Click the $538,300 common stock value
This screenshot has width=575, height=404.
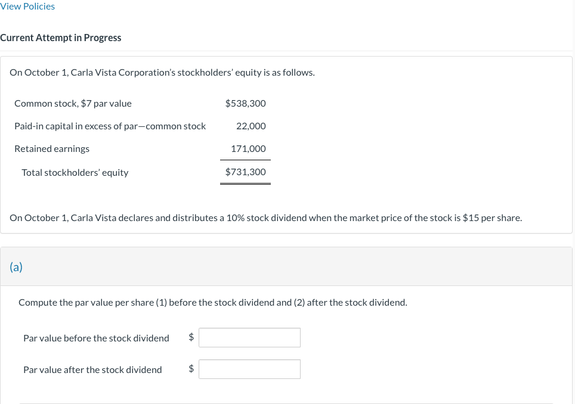[245, 102]
